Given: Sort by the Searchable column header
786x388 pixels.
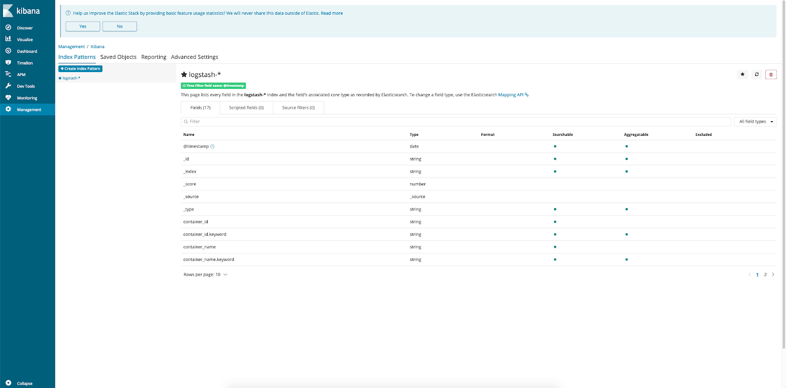Looking at the screenshot, I should tap(562, 134).
